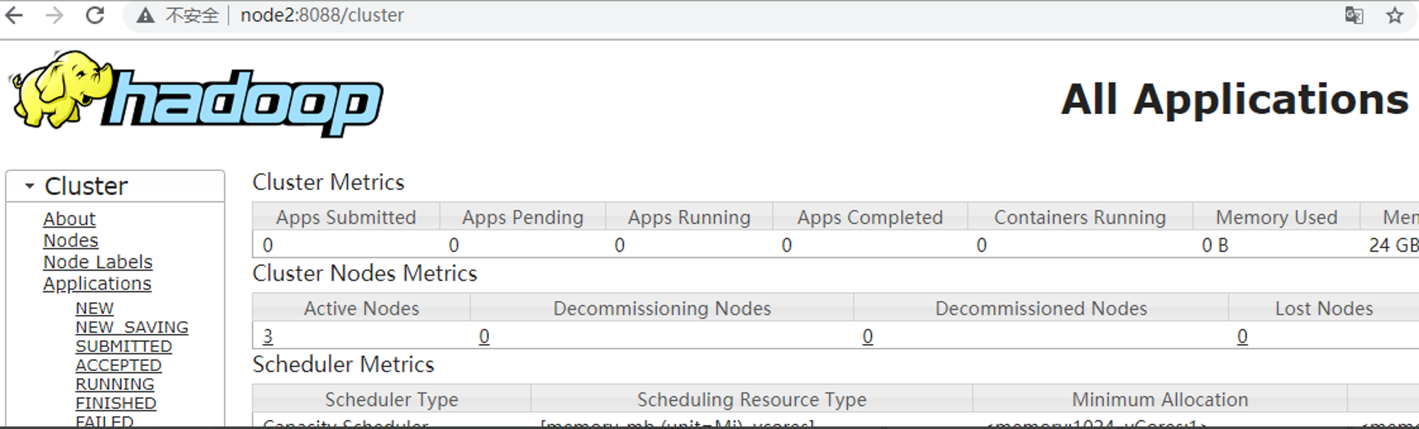Click the Decommissioned Nodes column header
This screenshot has height=429, width=1419.
point(1041,308)
